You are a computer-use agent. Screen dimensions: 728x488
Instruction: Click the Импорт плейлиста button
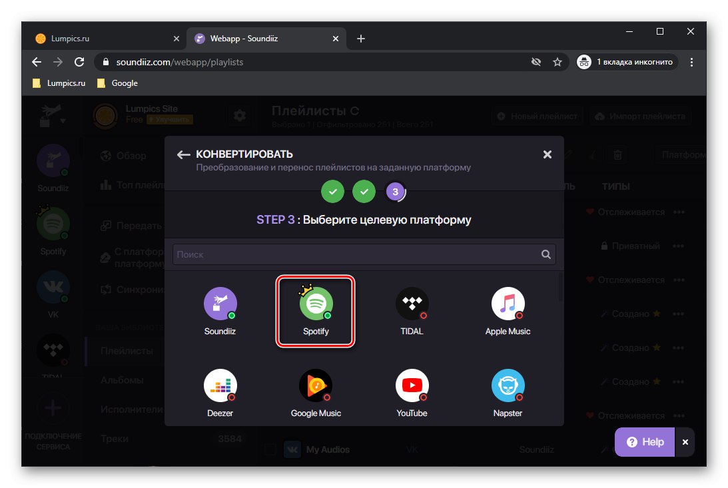641,117
